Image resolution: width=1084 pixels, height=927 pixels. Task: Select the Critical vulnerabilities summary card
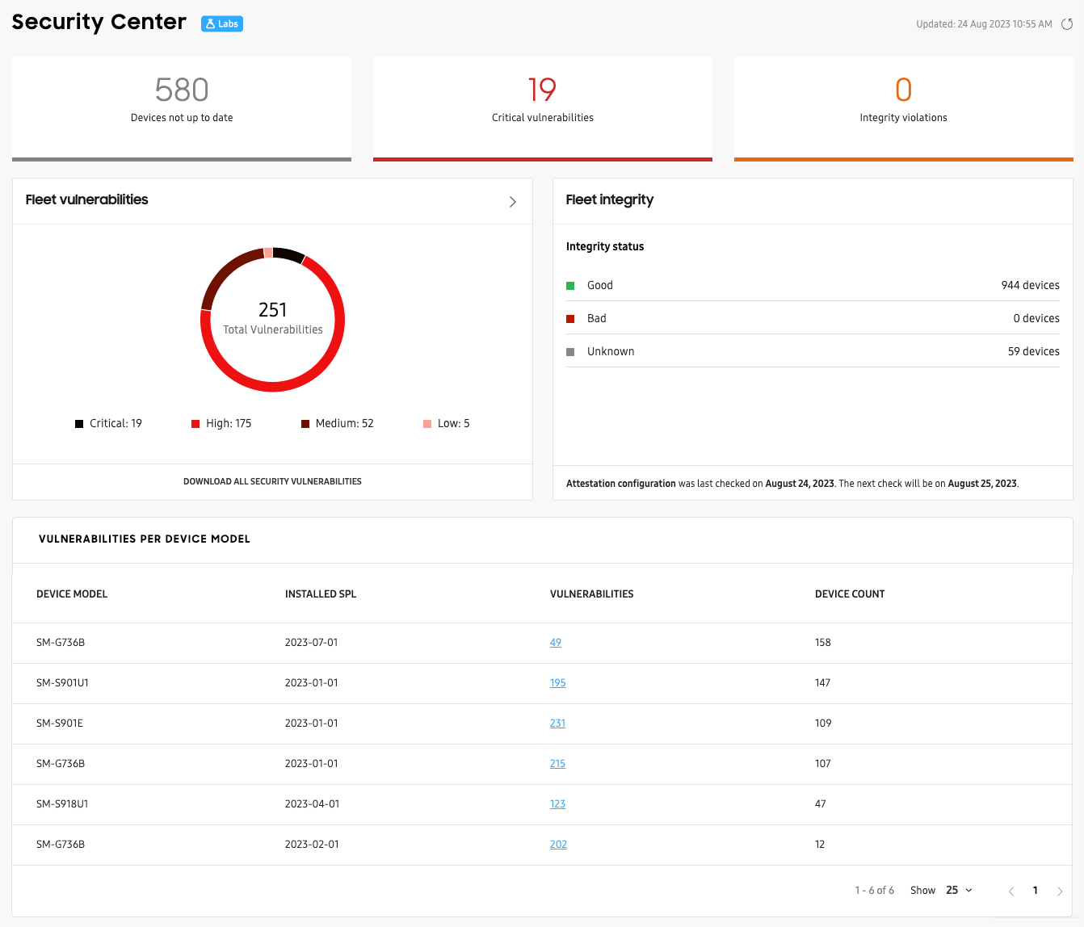pos(542,107)
